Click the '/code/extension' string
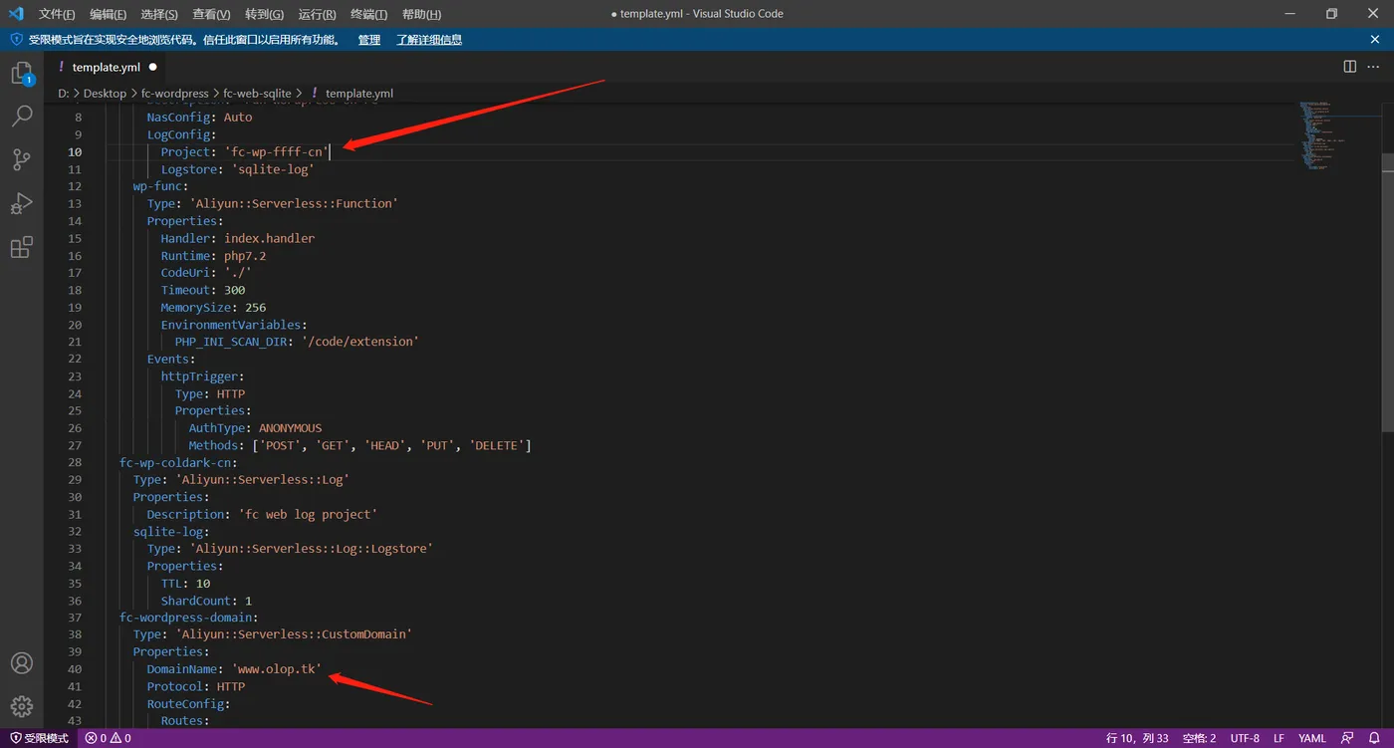Image resolution: width=1394 pixels, height=748 pixels. pos(359,342)
